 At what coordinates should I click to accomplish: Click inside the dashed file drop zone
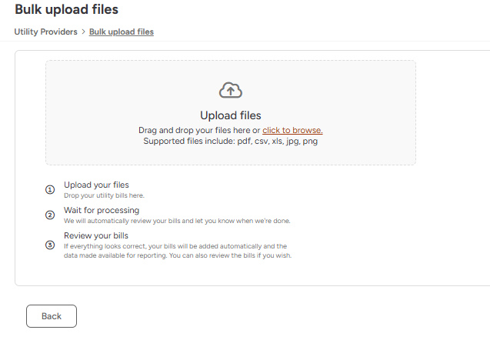click(x=231, y=112)
